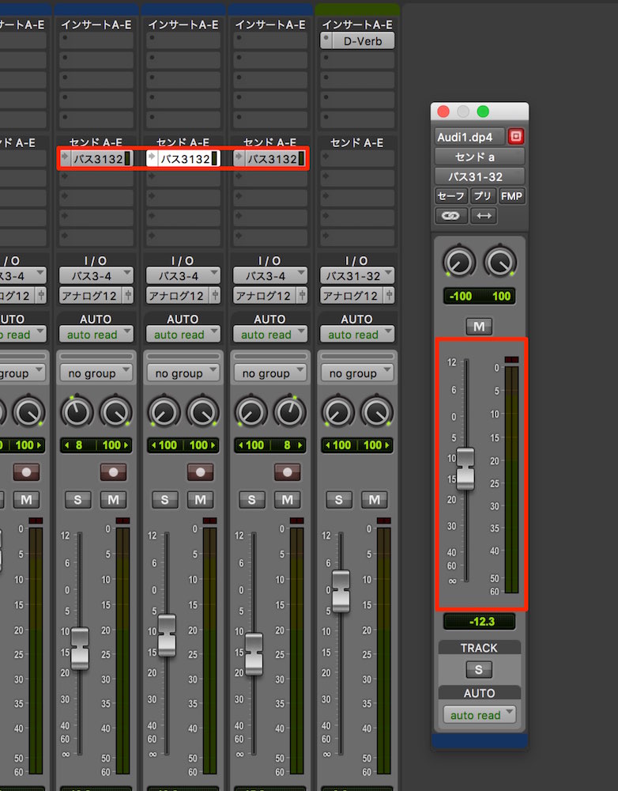Open the センド a send selector
This screenshot has height=791, width=618.
coord(480,157)
